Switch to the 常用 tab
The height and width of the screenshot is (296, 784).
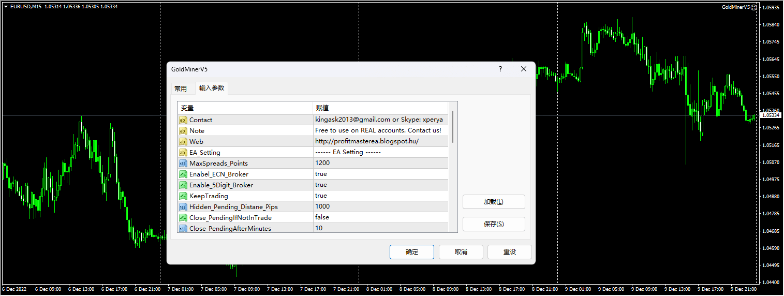point(181,88)
